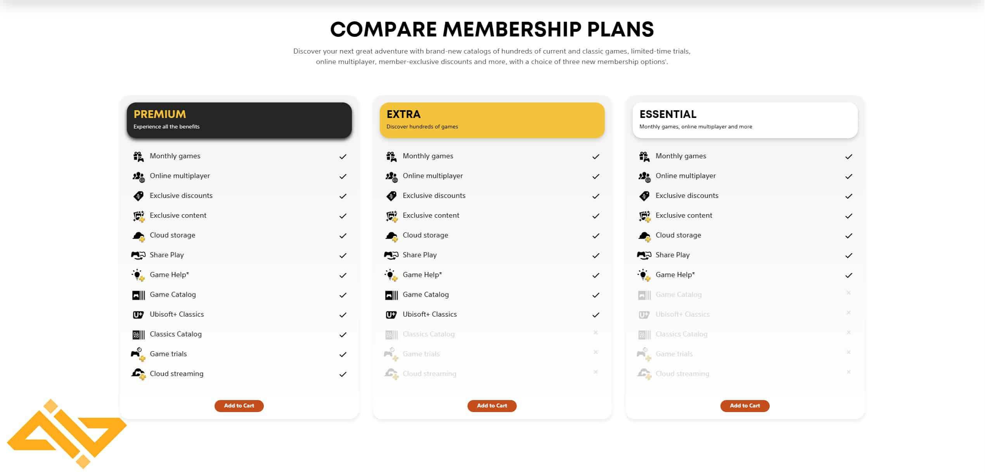Viewport: 985px width, 473px height.
Task: Select the ESSENTIAL plan header card
Action: pos(745,120)
